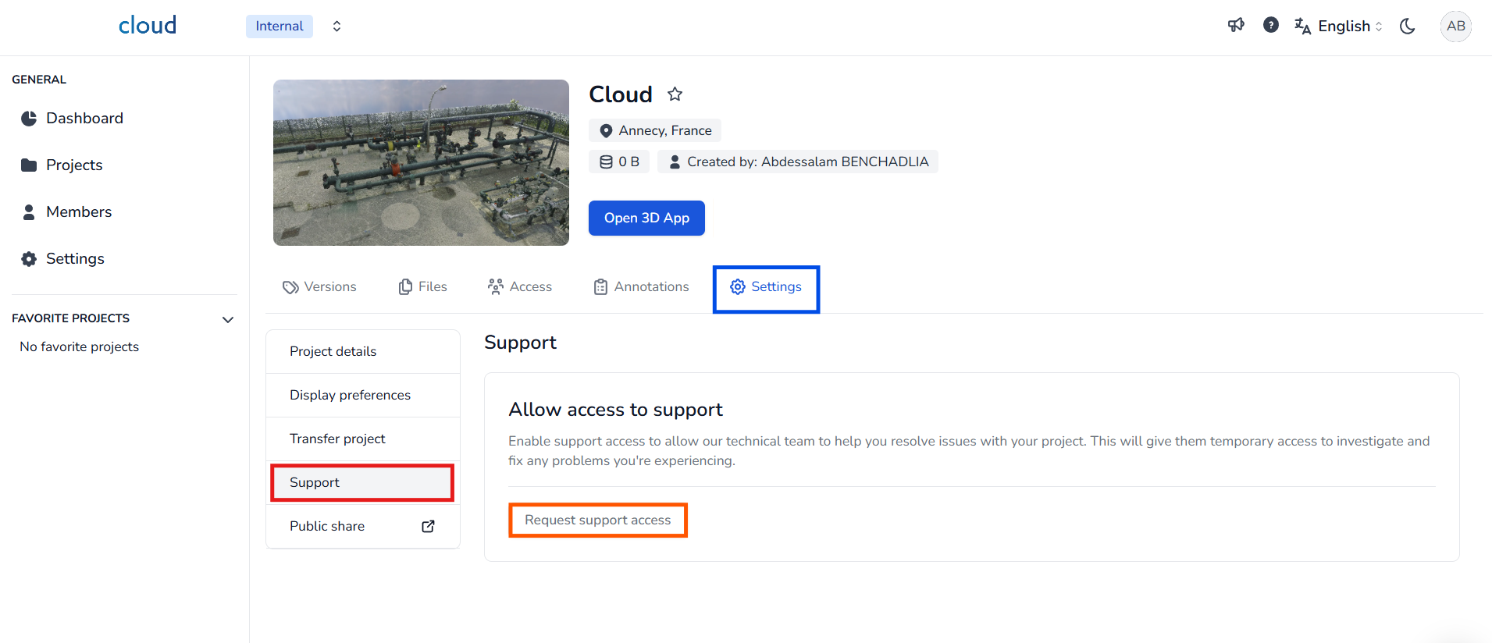Open the Annotations tab
The height and width of the screenshot is (643, 1492).
point(641,286)
